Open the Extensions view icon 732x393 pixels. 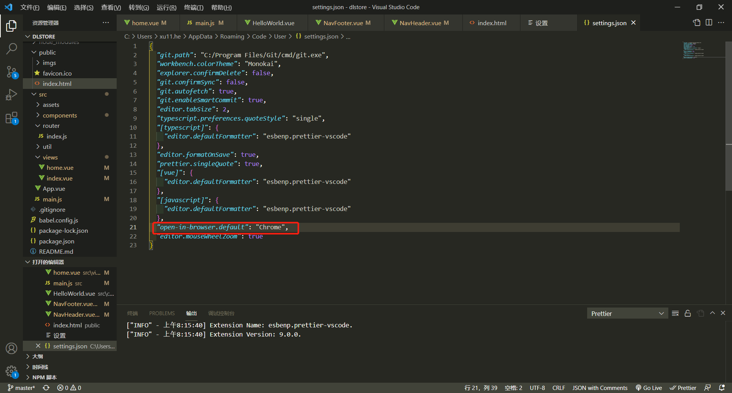point(11,118)
